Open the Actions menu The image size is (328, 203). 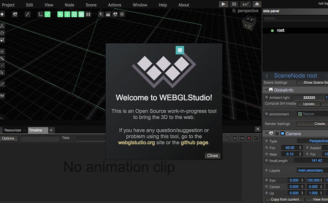tap(114, 5)
